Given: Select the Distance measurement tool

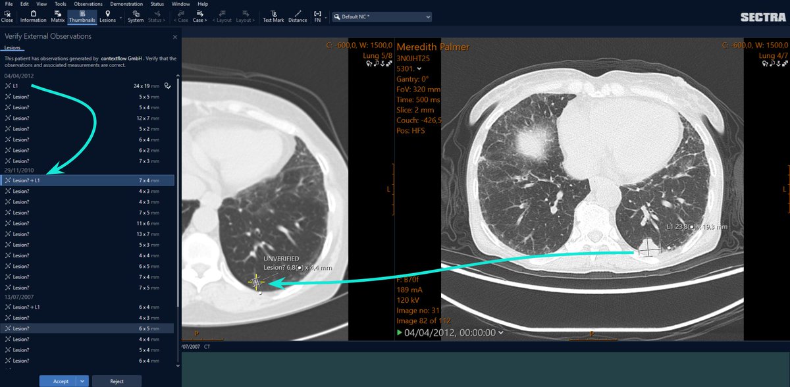Looking at the screenshot, I should pyautogui.click(x=298, y=16).
